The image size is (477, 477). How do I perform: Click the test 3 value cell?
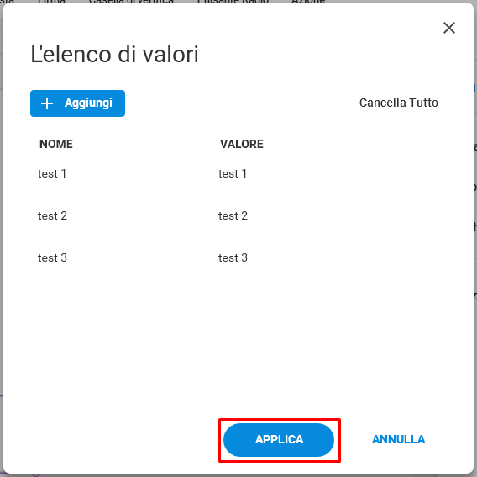(x=233, y=258)
